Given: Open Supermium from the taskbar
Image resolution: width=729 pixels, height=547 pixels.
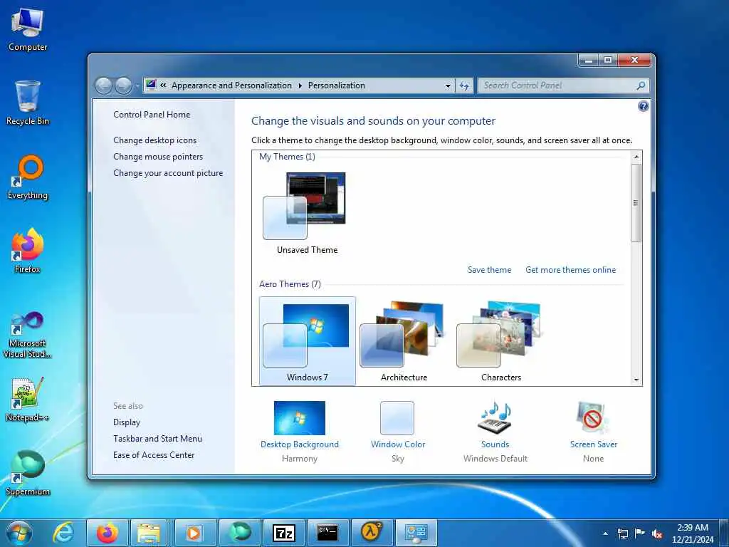Looking at the screenshot, I should (x=239, y=533).
